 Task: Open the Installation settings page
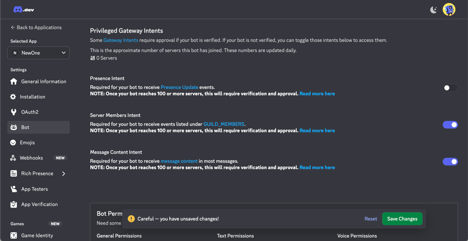click(x=38, y=97)
